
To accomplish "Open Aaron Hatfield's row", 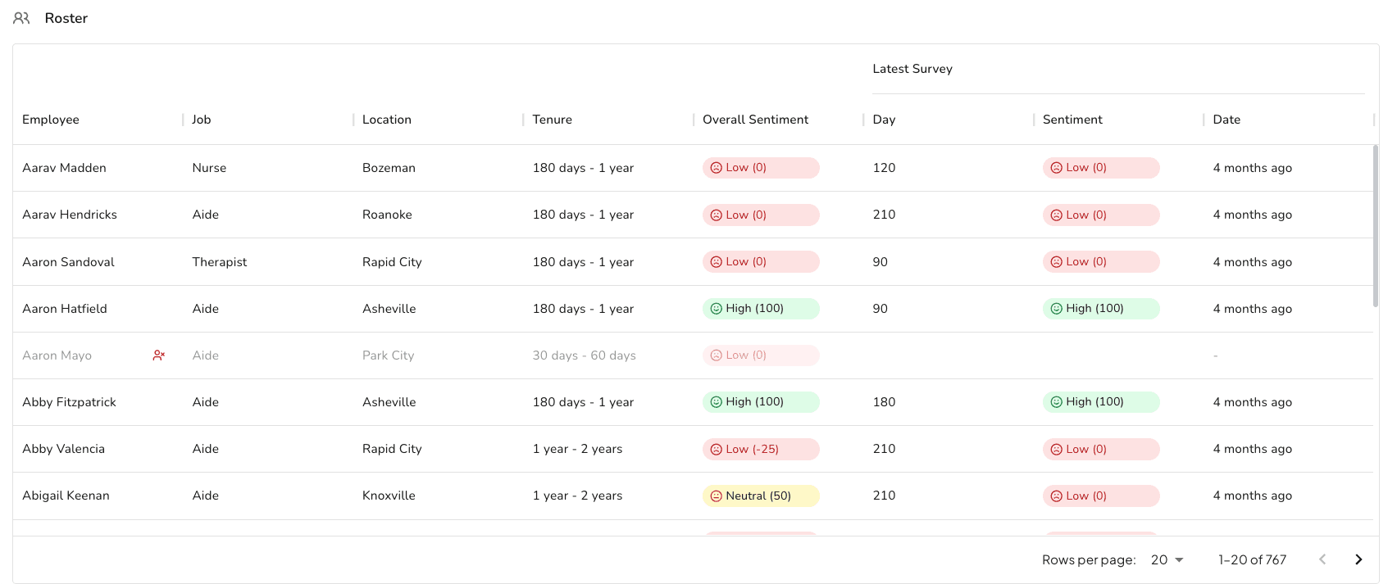I will 693,309.
